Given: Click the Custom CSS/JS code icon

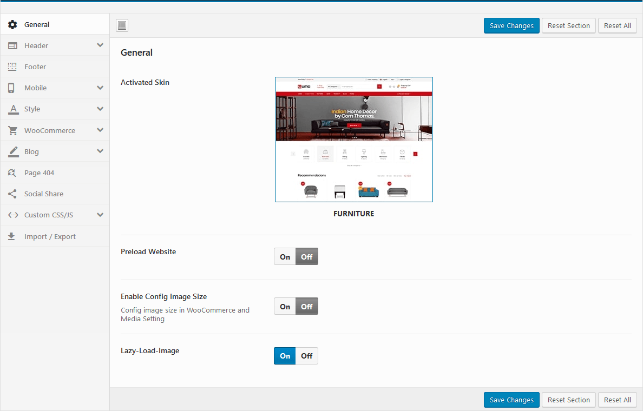Looking at the screenshot, I should click(13, 215).
